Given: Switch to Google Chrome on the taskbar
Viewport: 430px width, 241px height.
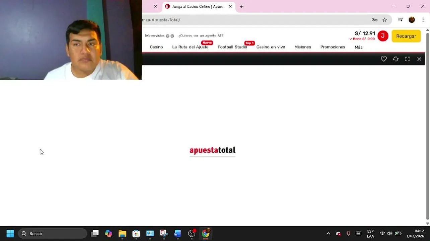Looking at the screenshot, I should click(x=206, y=233).
